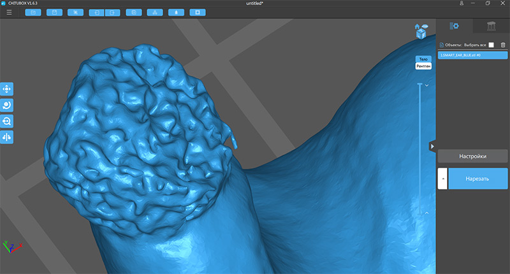Viewport: 510px width, 274px height.
Task: Click the view orientation cube
Action: click(x=421, y=35)
